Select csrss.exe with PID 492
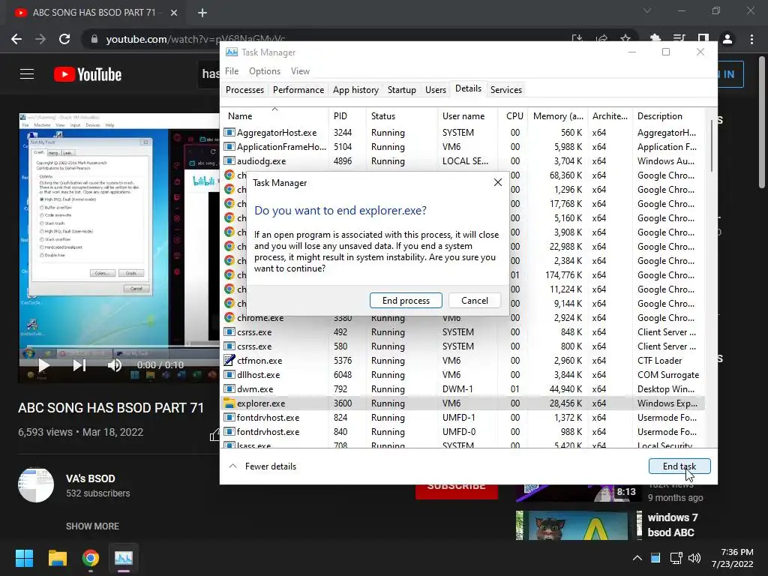 pos(463,332)
